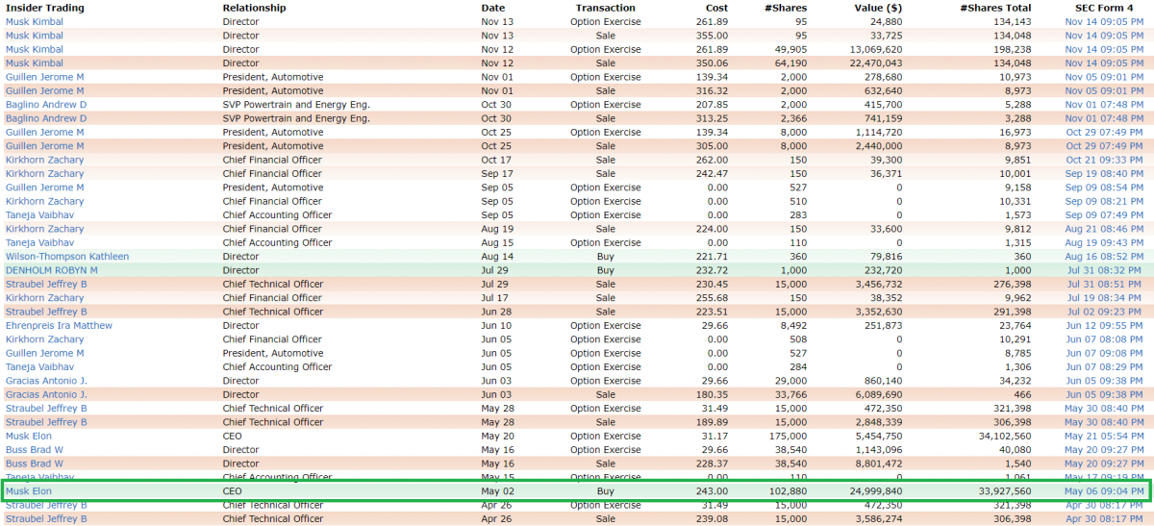Open Guillen Jerome M link for Jun 05 row
Screen dimensions: 1154x526
[45, 353]
